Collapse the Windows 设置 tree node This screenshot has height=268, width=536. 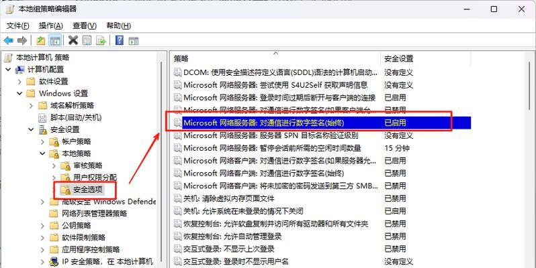(19, 93)
